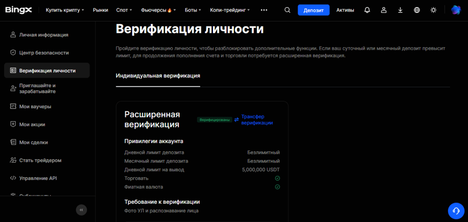Viewport: 468px width, 222px height.
Task: Click the Верификация личности ID card icon
Action: 13,71
